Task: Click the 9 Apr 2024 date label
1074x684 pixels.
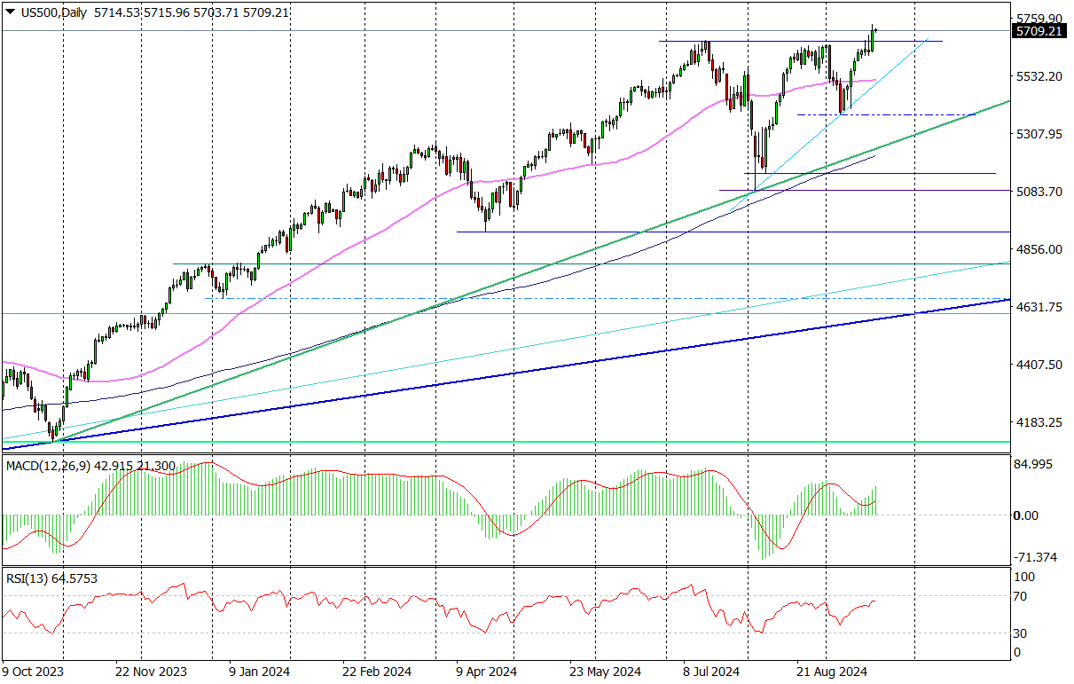Action: pos(486,672)
